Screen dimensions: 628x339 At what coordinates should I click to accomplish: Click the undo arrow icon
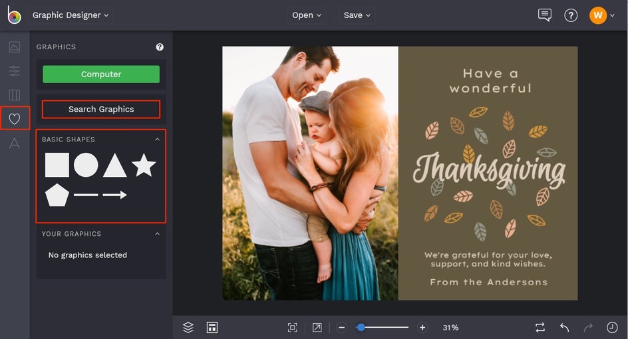pos(564,327)
